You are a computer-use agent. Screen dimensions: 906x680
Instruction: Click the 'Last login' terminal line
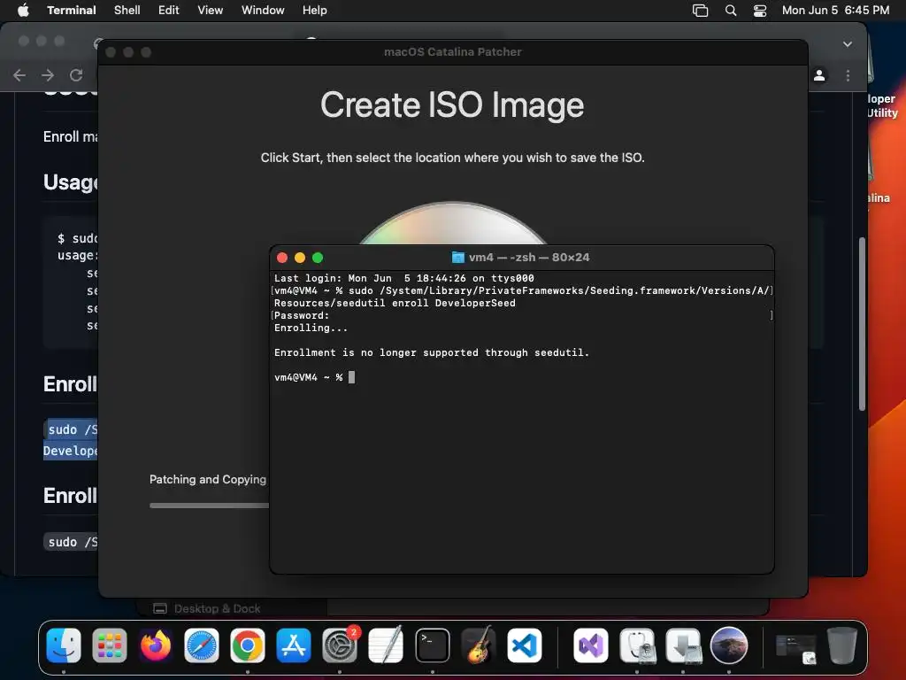click(x=403, y=278)
